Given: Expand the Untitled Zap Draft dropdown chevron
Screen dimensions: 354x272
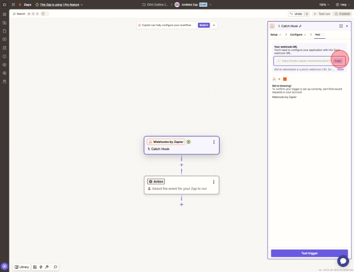Looking at the screenshot, I should pyautogui.click(x=210, y=4).
